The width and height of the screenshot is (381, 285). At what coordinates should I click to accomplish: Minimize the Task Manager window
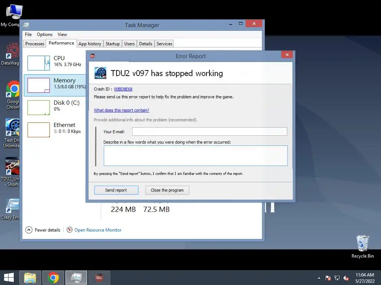point(231,24)
